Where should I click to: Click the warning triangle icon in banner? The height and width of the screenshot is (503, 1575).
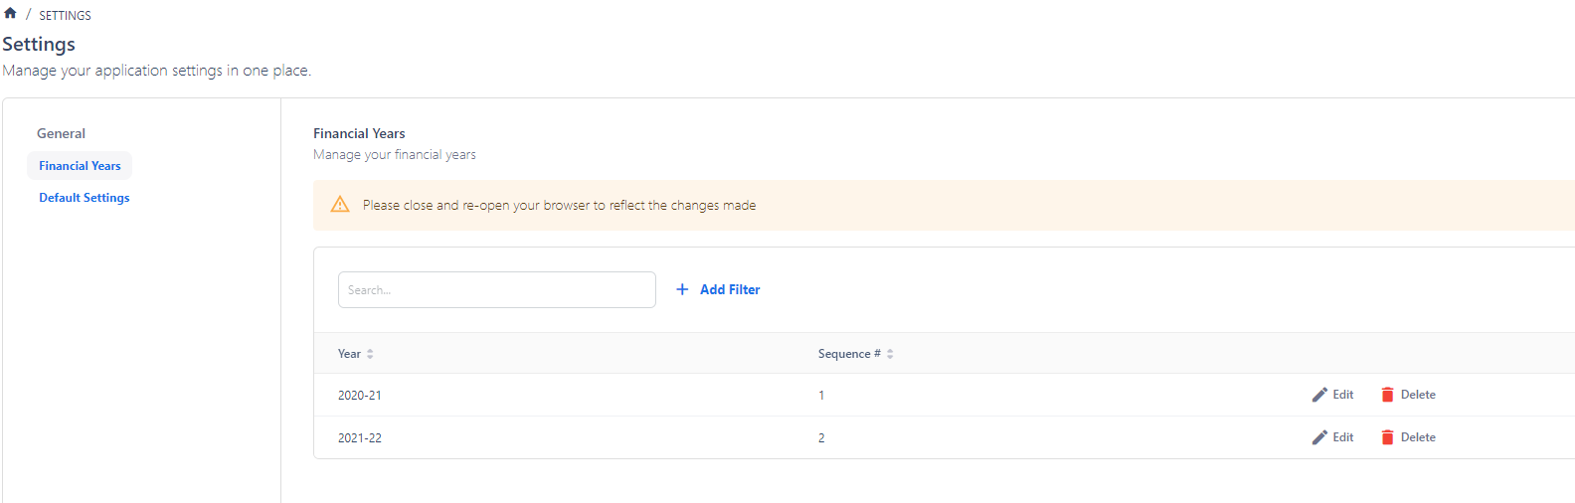click(x=340, y=205)
